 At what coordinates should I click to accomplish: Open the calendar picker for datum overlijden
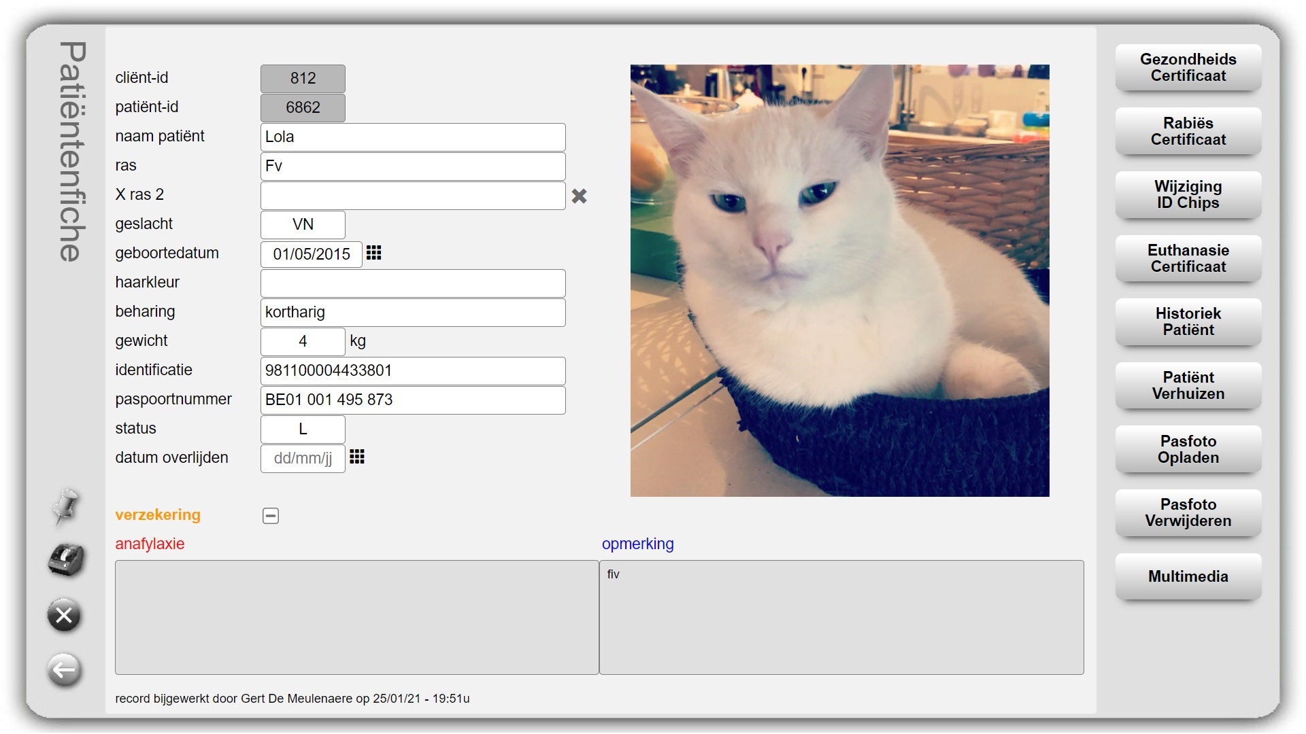tap(357, 457)
